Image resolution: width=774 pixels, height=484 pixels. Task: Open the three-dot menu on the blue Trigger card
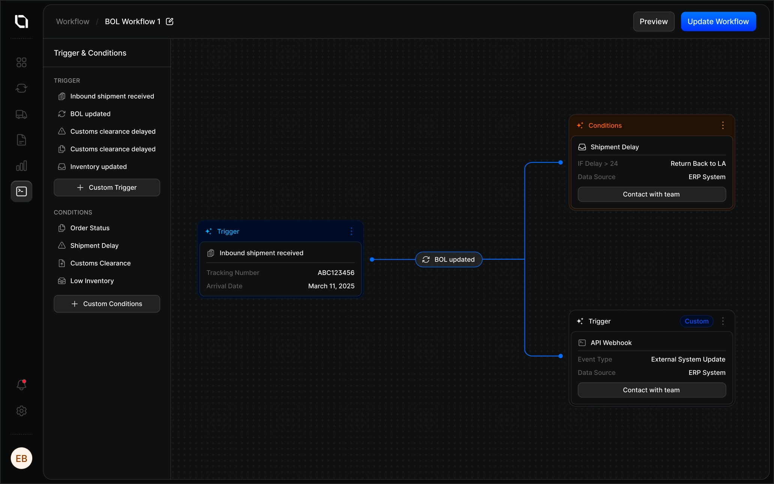(x=351, y=231)
